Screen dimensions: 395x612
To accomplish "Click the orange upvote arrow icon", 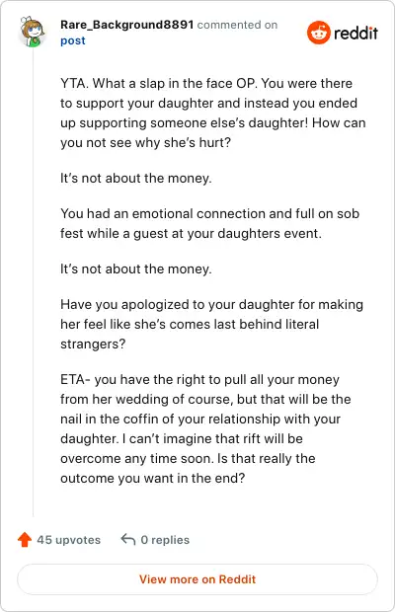I will (x=25, y=539).
